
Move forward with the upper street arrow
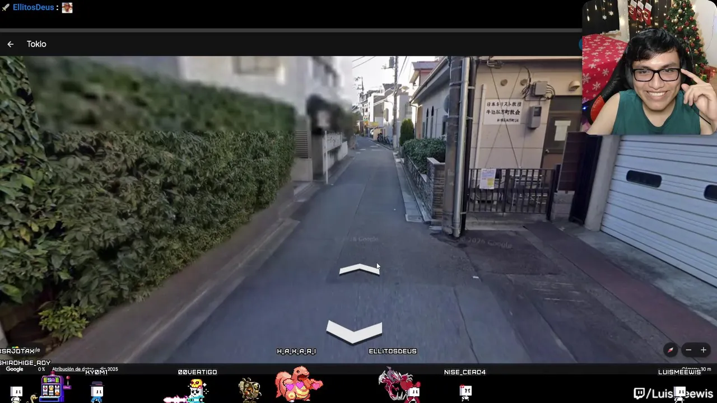coord(359,270)
